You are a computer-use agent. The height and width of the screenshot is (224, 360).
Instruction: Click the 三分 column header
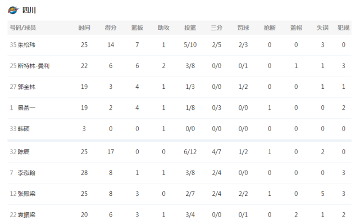point(216,28)
